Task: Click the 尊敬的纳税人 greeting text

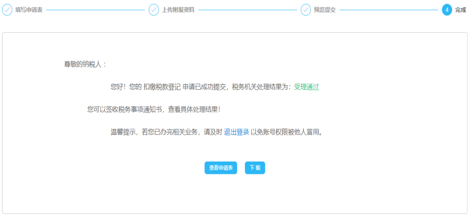Action: pyautogui.click(x=85, y=64)
